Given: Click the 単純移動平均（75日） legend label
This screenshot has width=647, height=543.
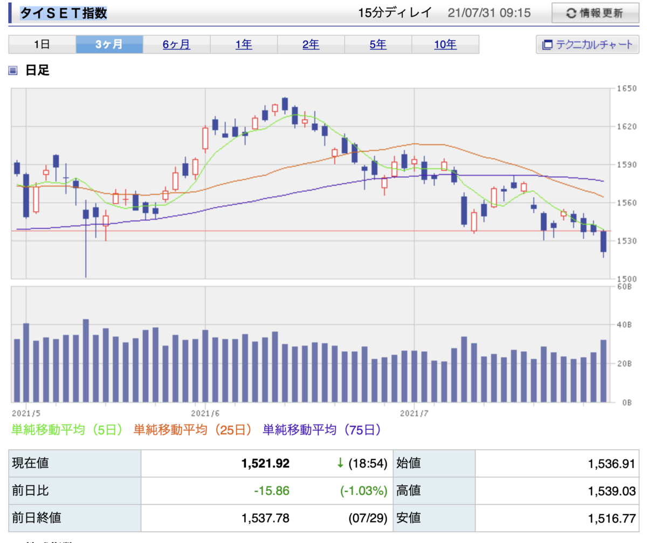Looking at the screenshot, I should click(322, 429).
